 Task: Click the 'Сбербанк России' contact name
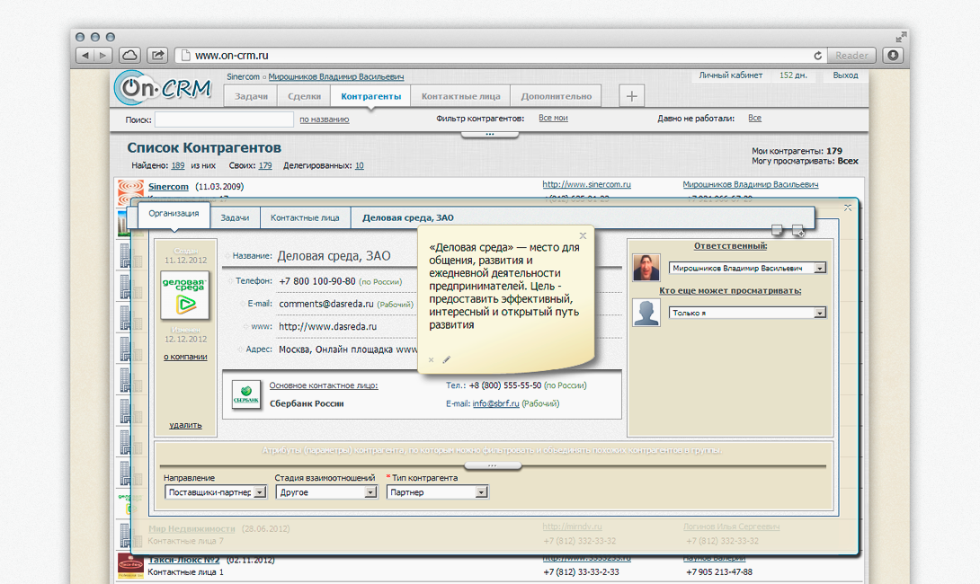coord(307,403)
